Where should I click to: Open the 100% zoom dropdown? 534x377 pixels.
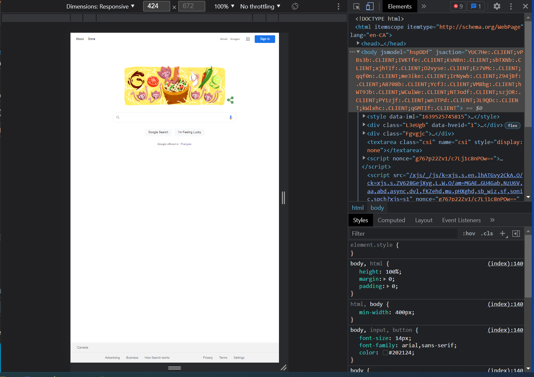pos(224,6)
